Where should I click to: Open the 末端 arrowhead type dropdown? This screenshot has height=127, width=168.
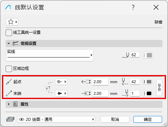click(x=61, y=93)
